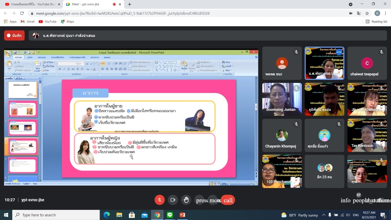
Task: Open LINE from the taskbar
Action: coord(170,215)
